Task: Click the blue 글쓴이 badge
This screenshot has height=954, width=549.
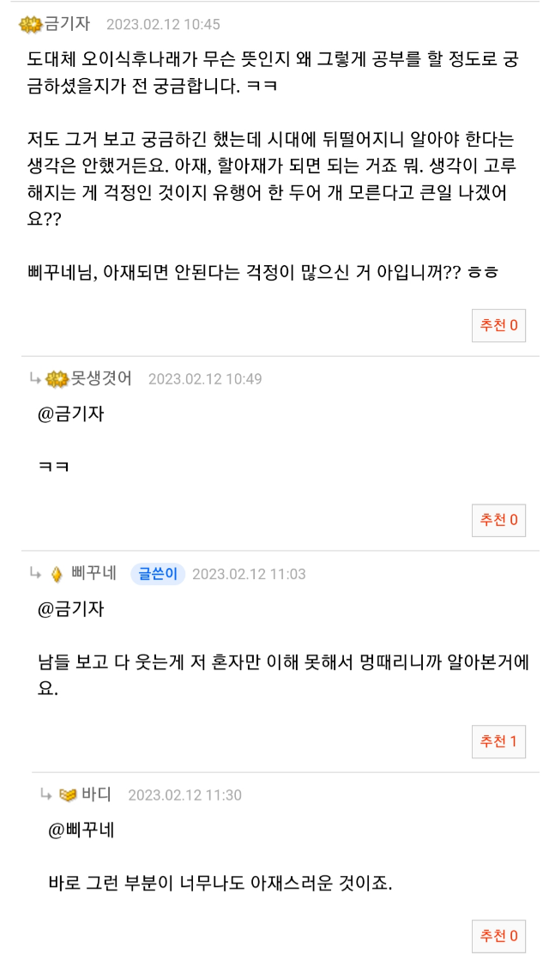Action: [x=158, y=574]
